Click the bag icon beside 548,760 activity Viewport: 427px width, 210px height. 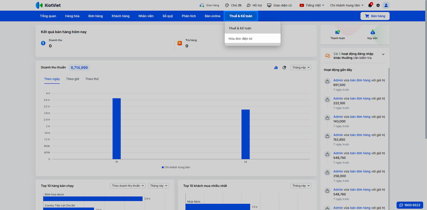click(x=327, y=191)
